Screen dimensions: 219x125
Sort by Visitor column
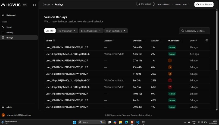click(x=50, y=41)
